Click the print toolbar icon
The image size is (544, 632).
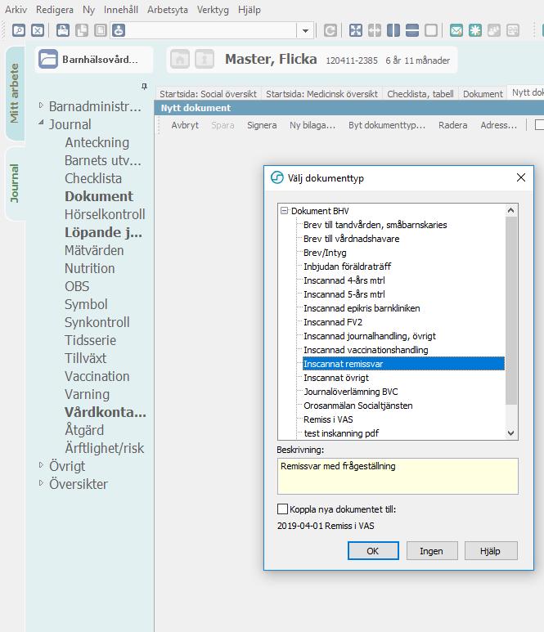coord(63,30)
